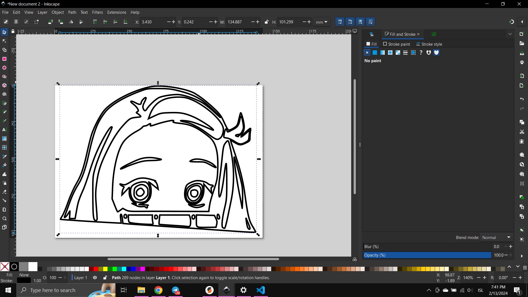Close the Fill and Stroke tab

[x=418, y=34]
